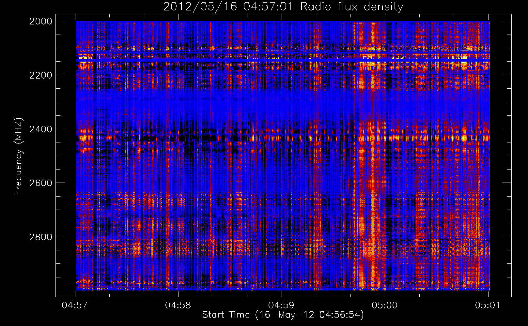Click the 2400 frequency axis label
The width and height of the screenshot is (528, 326).
click(41, 129)
